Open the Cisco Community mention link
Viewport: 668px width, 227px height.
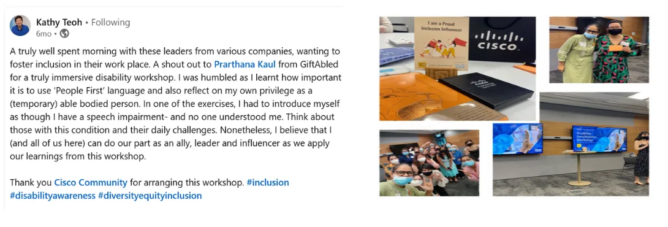click(91, 183)
